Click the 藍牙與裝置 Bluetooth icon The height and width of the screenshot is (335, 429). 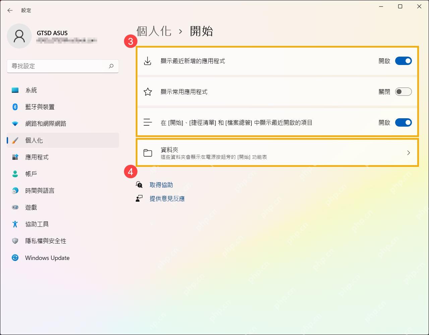[15, 107]
